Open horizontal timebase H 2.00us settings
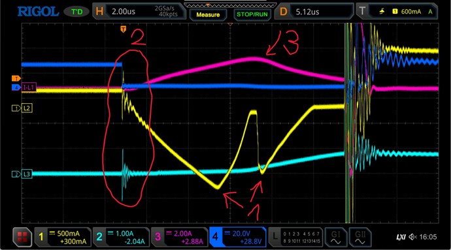The width and height of the screenshot is (451, 250). click(139, 12)
